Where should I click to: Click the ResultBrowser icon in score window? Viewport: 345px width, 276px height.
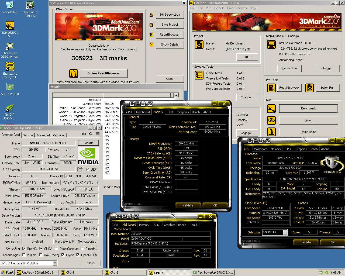click(151, 34)
